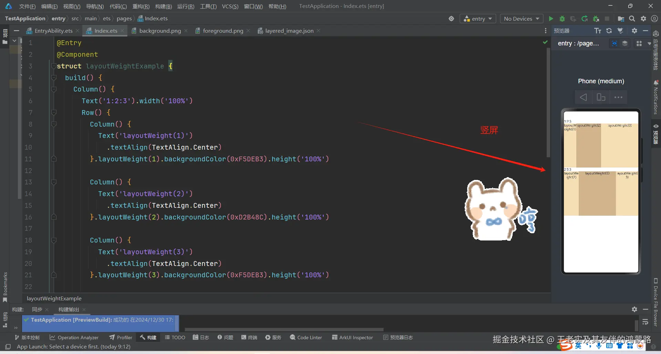Open more preview options ellipsis
The height and width of the screenshot is (354, 661).
(619, 97)
